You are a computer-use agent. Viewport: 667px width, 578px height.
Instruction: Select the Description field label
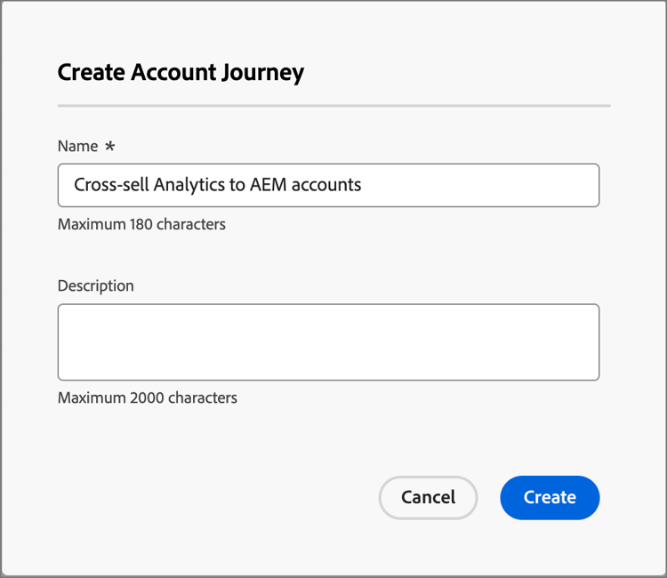click(x=96, y=285)
